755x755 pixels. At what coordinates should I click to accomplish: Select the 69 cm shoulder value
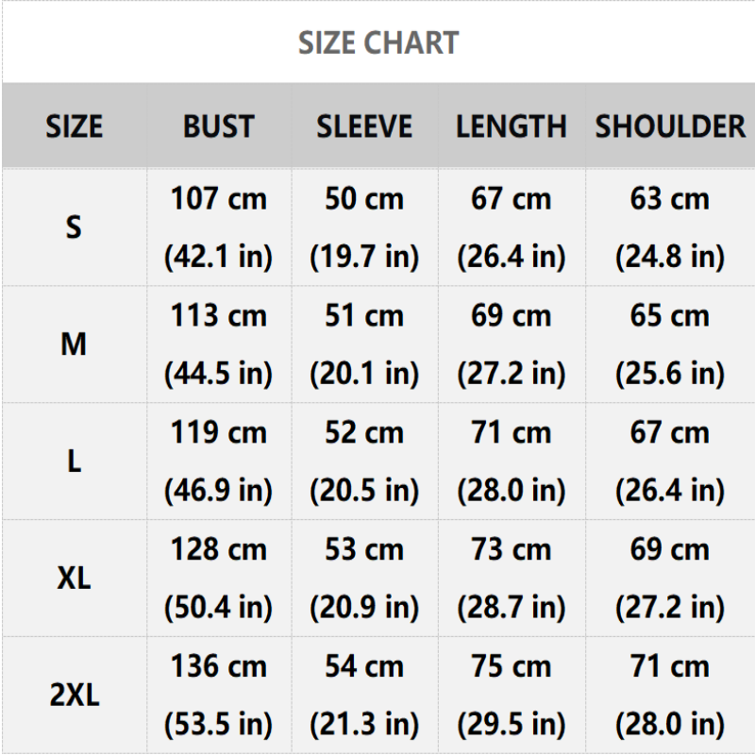670,549
